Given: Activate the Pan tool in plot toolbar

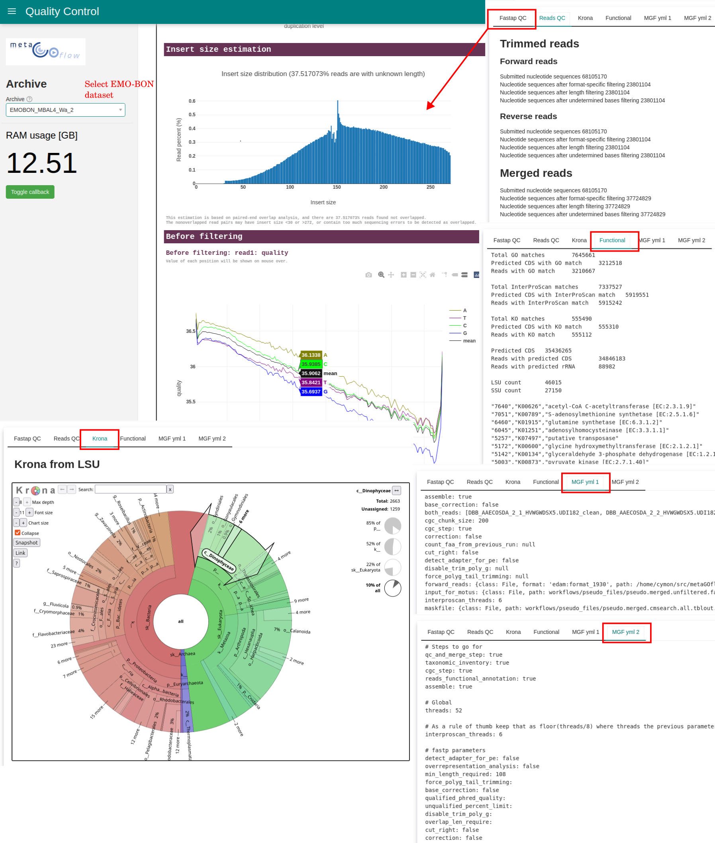Looking at the screenshot, I should (391, 275).
